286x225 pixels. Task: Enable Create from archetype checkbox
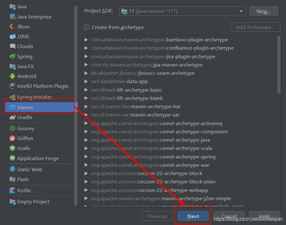86,27
